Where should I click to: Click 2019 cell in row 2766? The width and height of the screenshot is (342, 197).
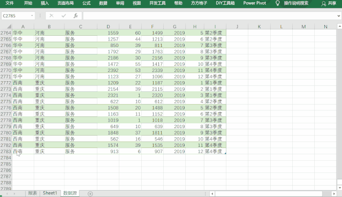point(174,45)
